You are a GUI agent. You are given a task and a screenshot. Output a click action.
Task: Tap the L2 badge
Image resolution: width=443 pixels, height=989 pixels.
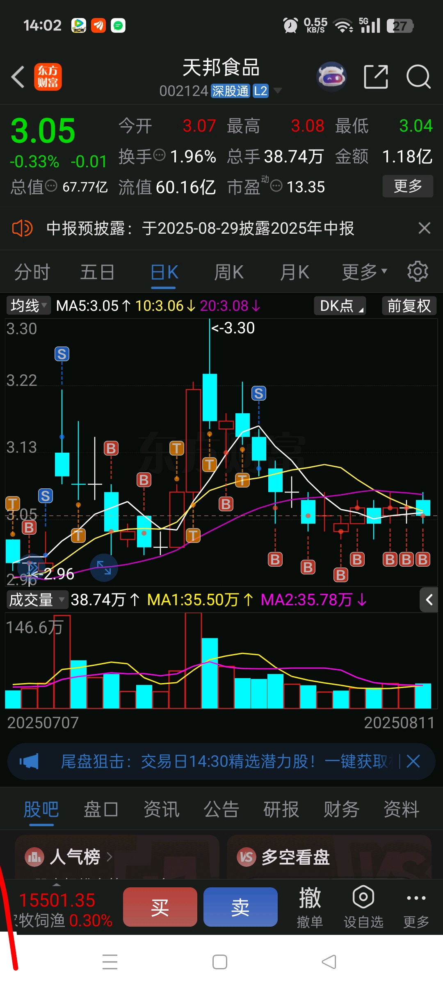260,91
